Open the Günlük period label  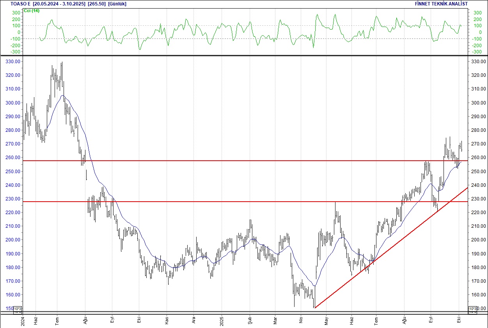point(117,4)
